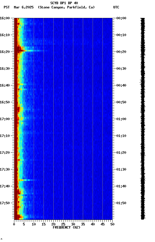Click the 45 Hz frequency axis label
The image size is (155, 242).
tap(102, 224)
